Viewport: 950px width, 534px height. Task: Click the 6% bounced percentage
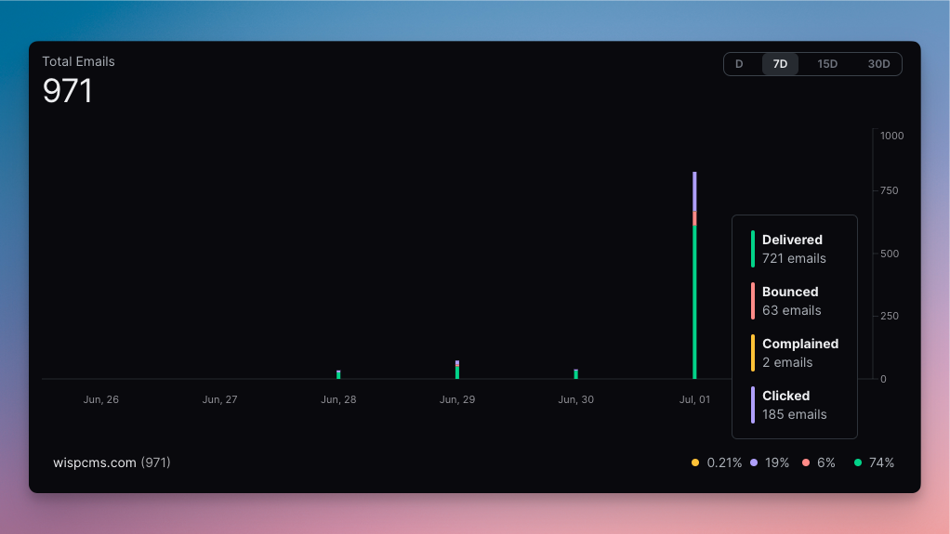tap(826, 462)
